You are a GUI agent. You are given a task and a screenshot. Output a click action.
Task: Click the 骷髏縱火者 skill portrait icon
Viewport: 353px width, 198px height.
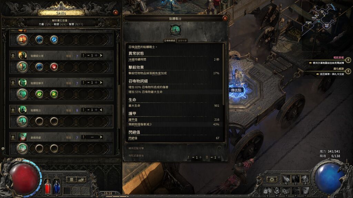[x=22, y=55]
